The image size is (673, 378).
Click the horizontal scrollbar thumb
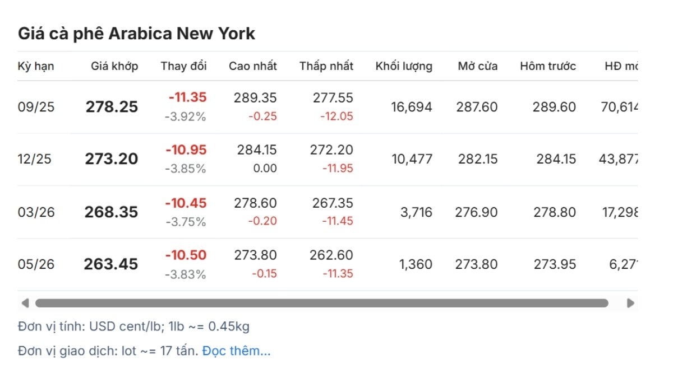[321, 303]
